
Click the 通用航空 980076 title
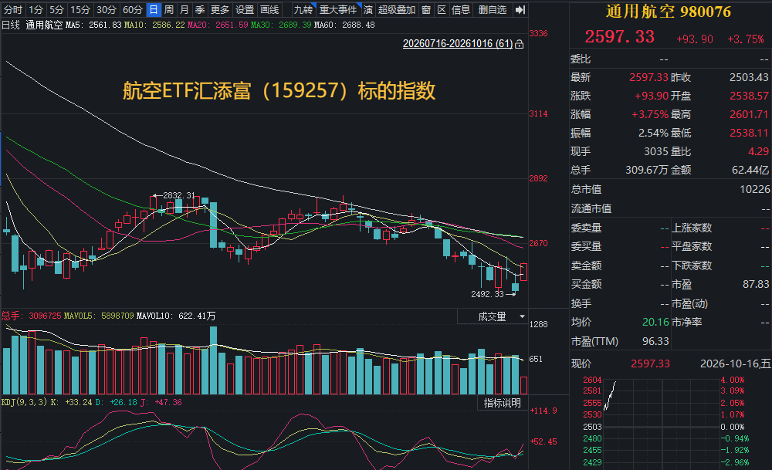tap(668, 12)
